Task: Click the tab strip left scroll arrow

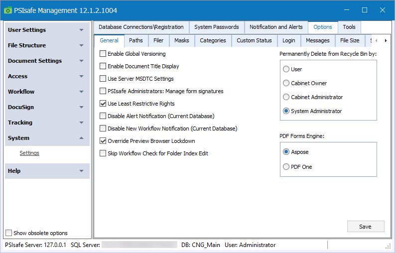Action: 376,40
